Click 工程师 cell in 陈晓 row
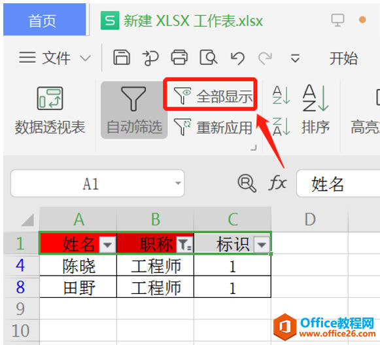Image resolution: width=380 pixels, height=345 pixels. (x=156, y=265)
